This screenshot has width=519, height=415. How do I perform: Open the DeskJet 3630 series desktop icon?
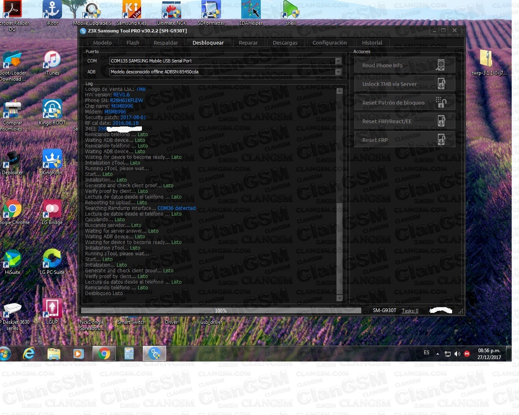[x=14, y=315]
